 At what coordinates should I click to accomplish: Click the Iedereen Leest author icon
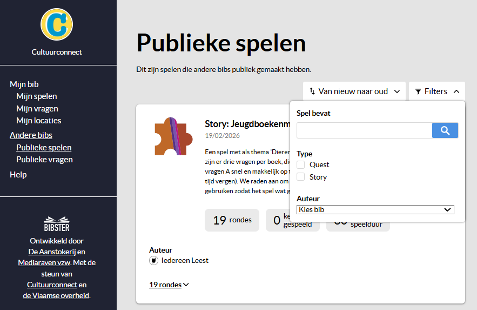coord(153,261)
